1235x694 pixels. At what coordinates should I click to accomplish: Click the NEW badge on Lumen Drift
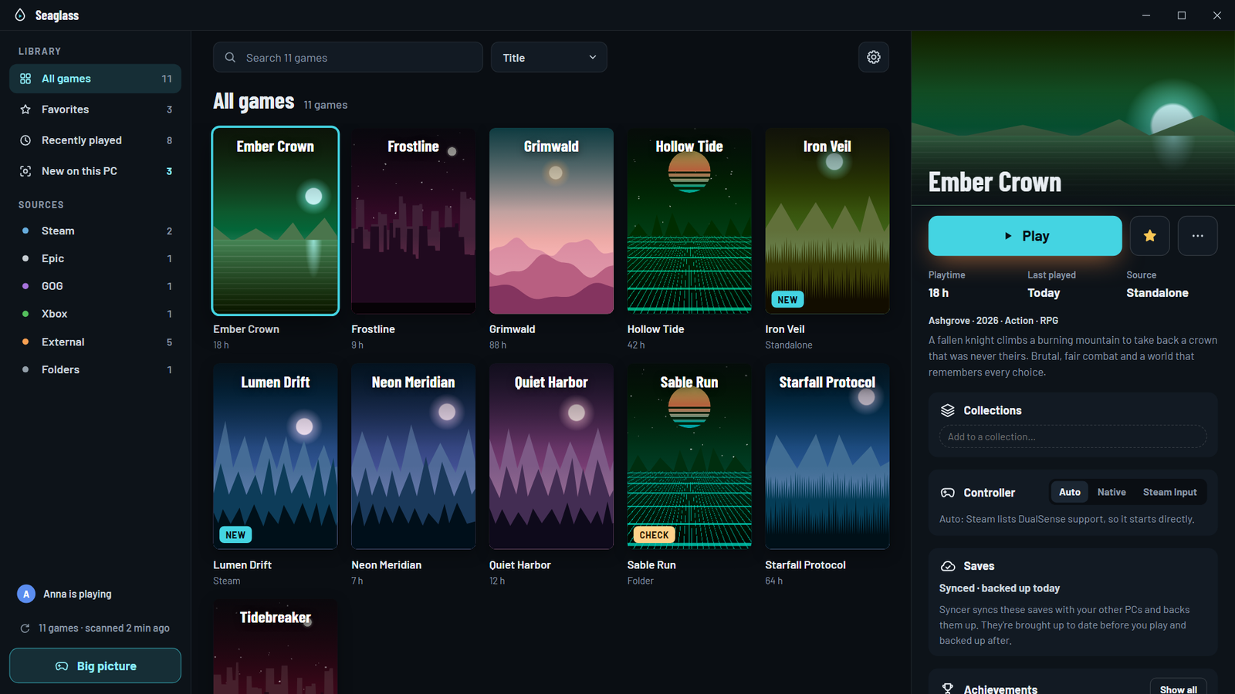coord(235,534)
